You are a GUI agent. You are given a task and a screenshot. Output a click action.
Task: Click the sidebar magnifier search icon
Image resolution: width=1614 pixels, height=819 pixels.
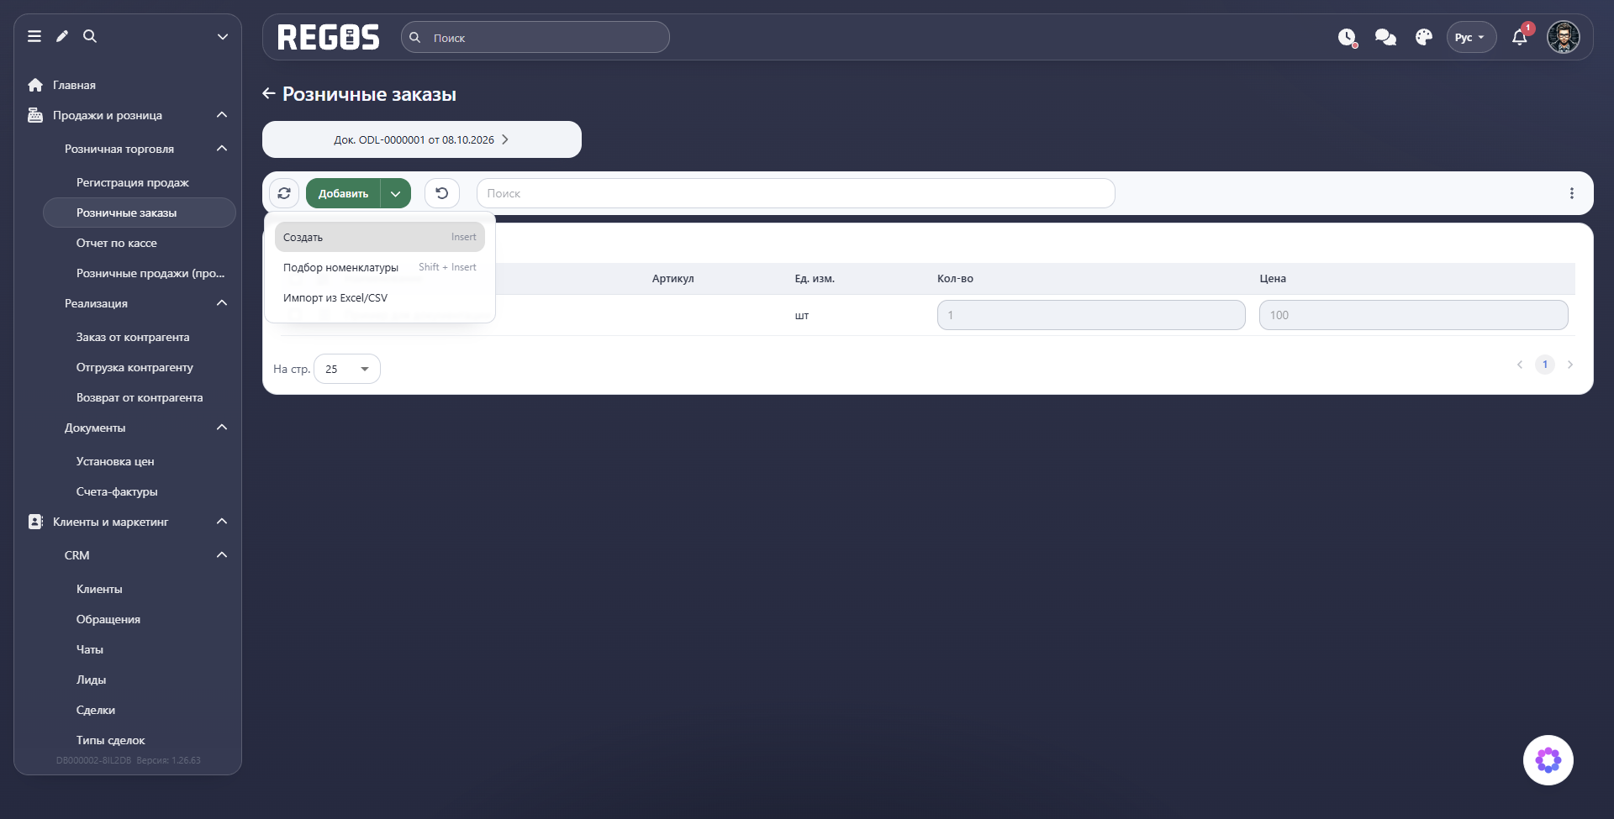[90, 36]
